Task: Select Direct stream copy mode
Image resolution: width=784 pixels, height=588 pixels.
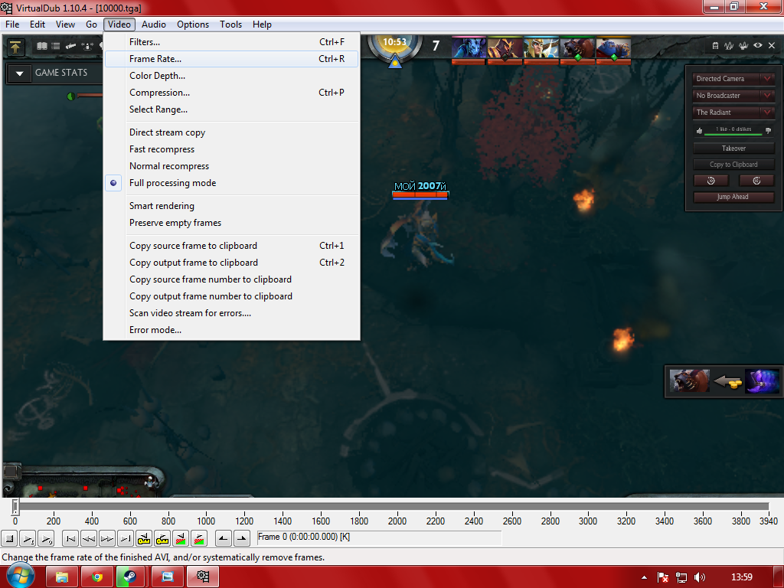Action: pos(232,132)
